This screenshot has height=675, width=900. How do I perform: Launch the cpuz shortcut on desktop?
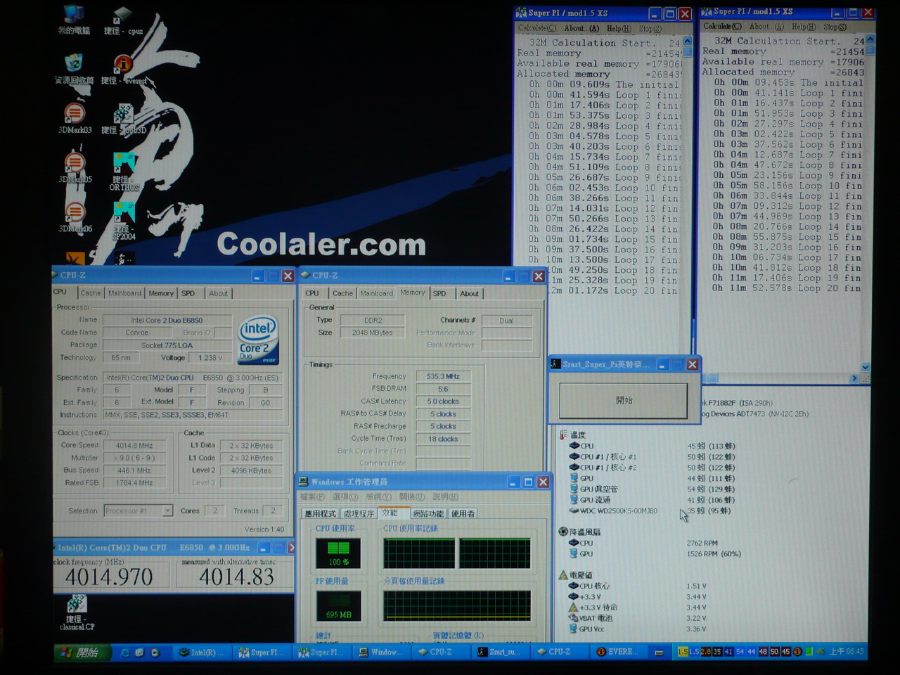(123, 19)
